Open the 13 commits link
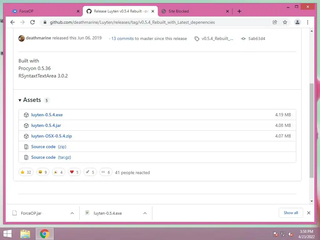Image resolution: width=320 pixels, height=240 pixels. pos(122,38)
